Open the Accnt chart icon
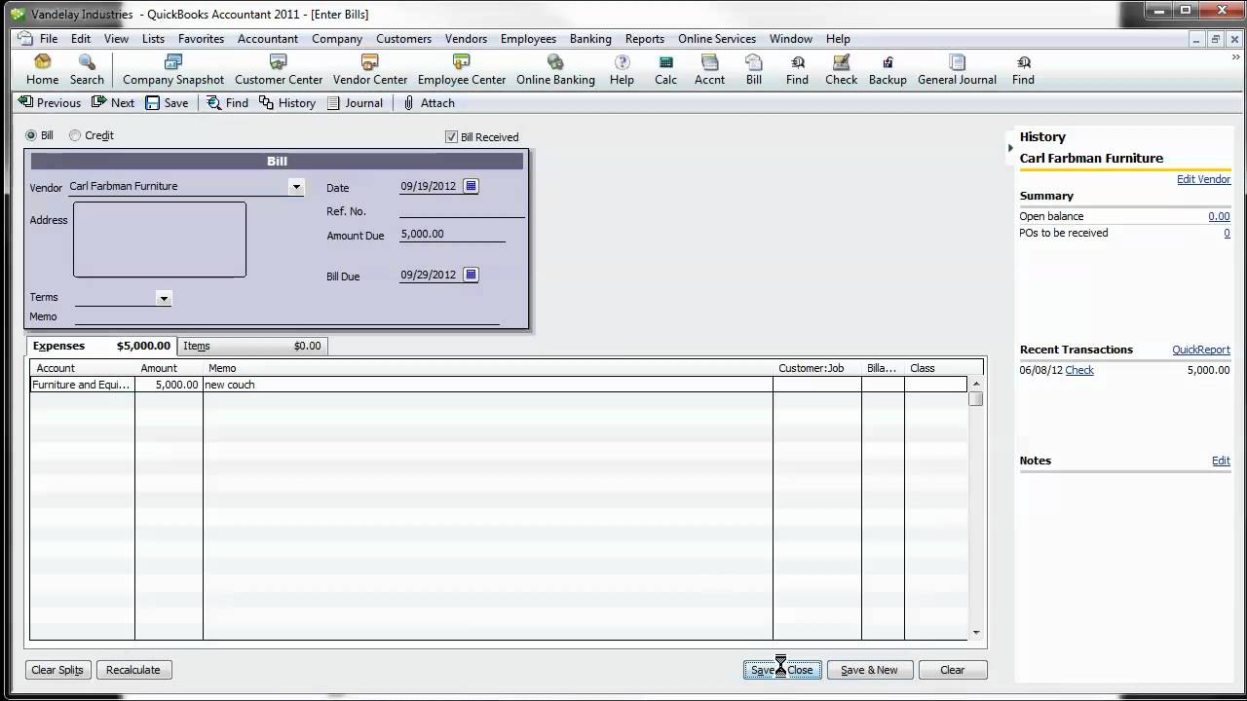Image resolution: width=1247 pixels, height=701 pixels. 709,70
